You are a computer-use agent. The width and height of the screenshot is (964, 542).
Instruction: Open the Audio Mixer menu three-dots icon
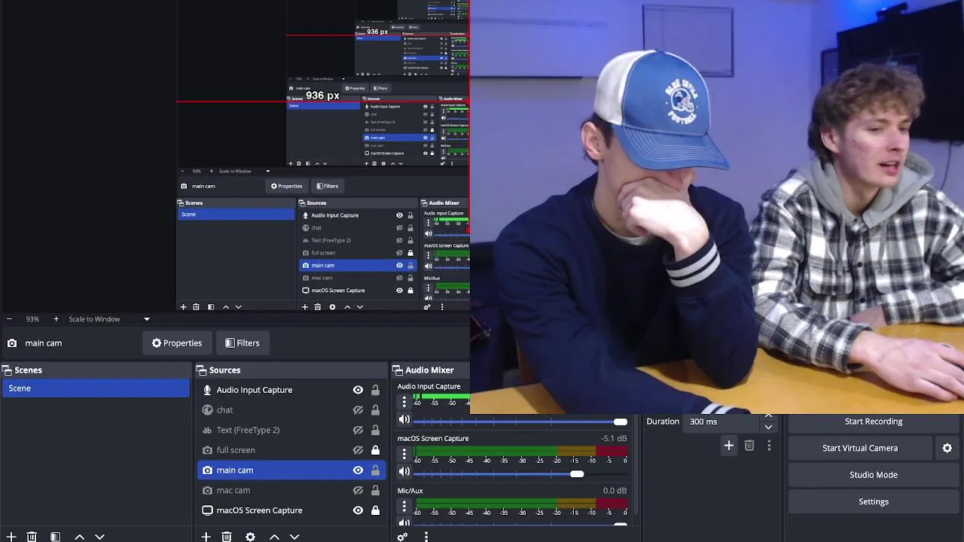(x=426, y=537)
